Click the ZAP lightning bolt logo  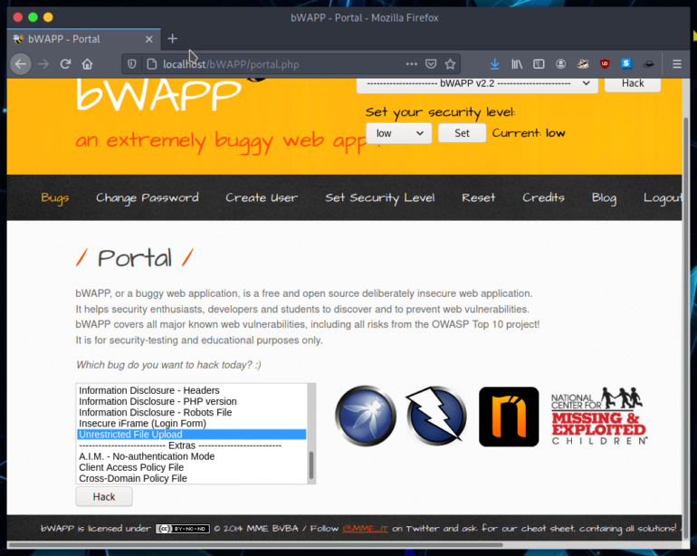[x=435, y=416]
